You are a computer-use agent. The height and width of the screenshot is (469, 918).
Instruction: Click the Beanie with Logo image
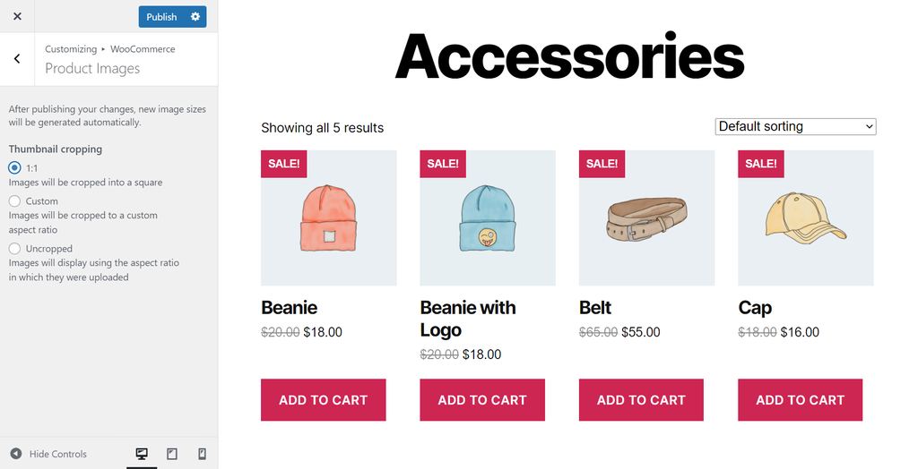(488, 220)
